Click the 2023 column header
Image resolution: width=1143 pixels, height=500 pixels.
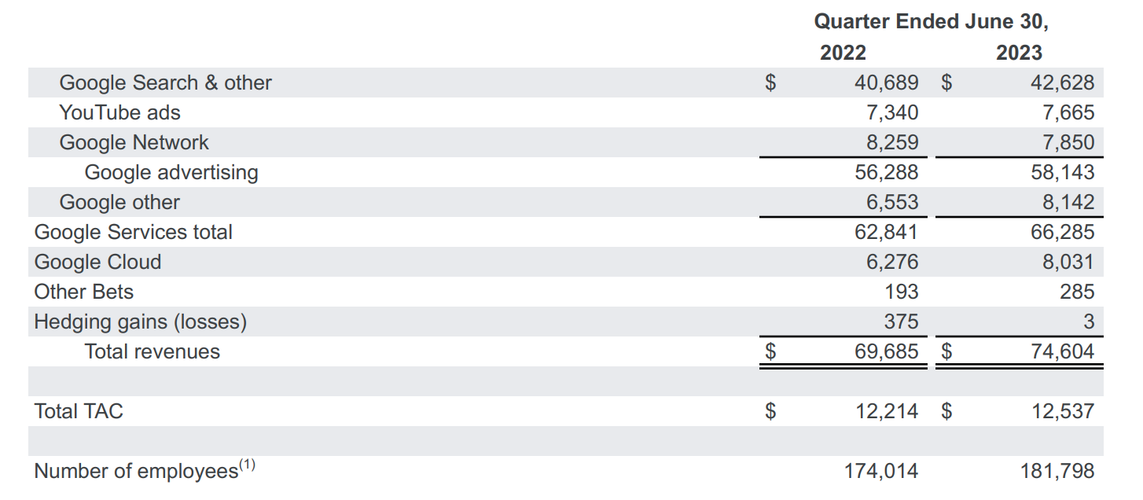[x=1019, y=53]
